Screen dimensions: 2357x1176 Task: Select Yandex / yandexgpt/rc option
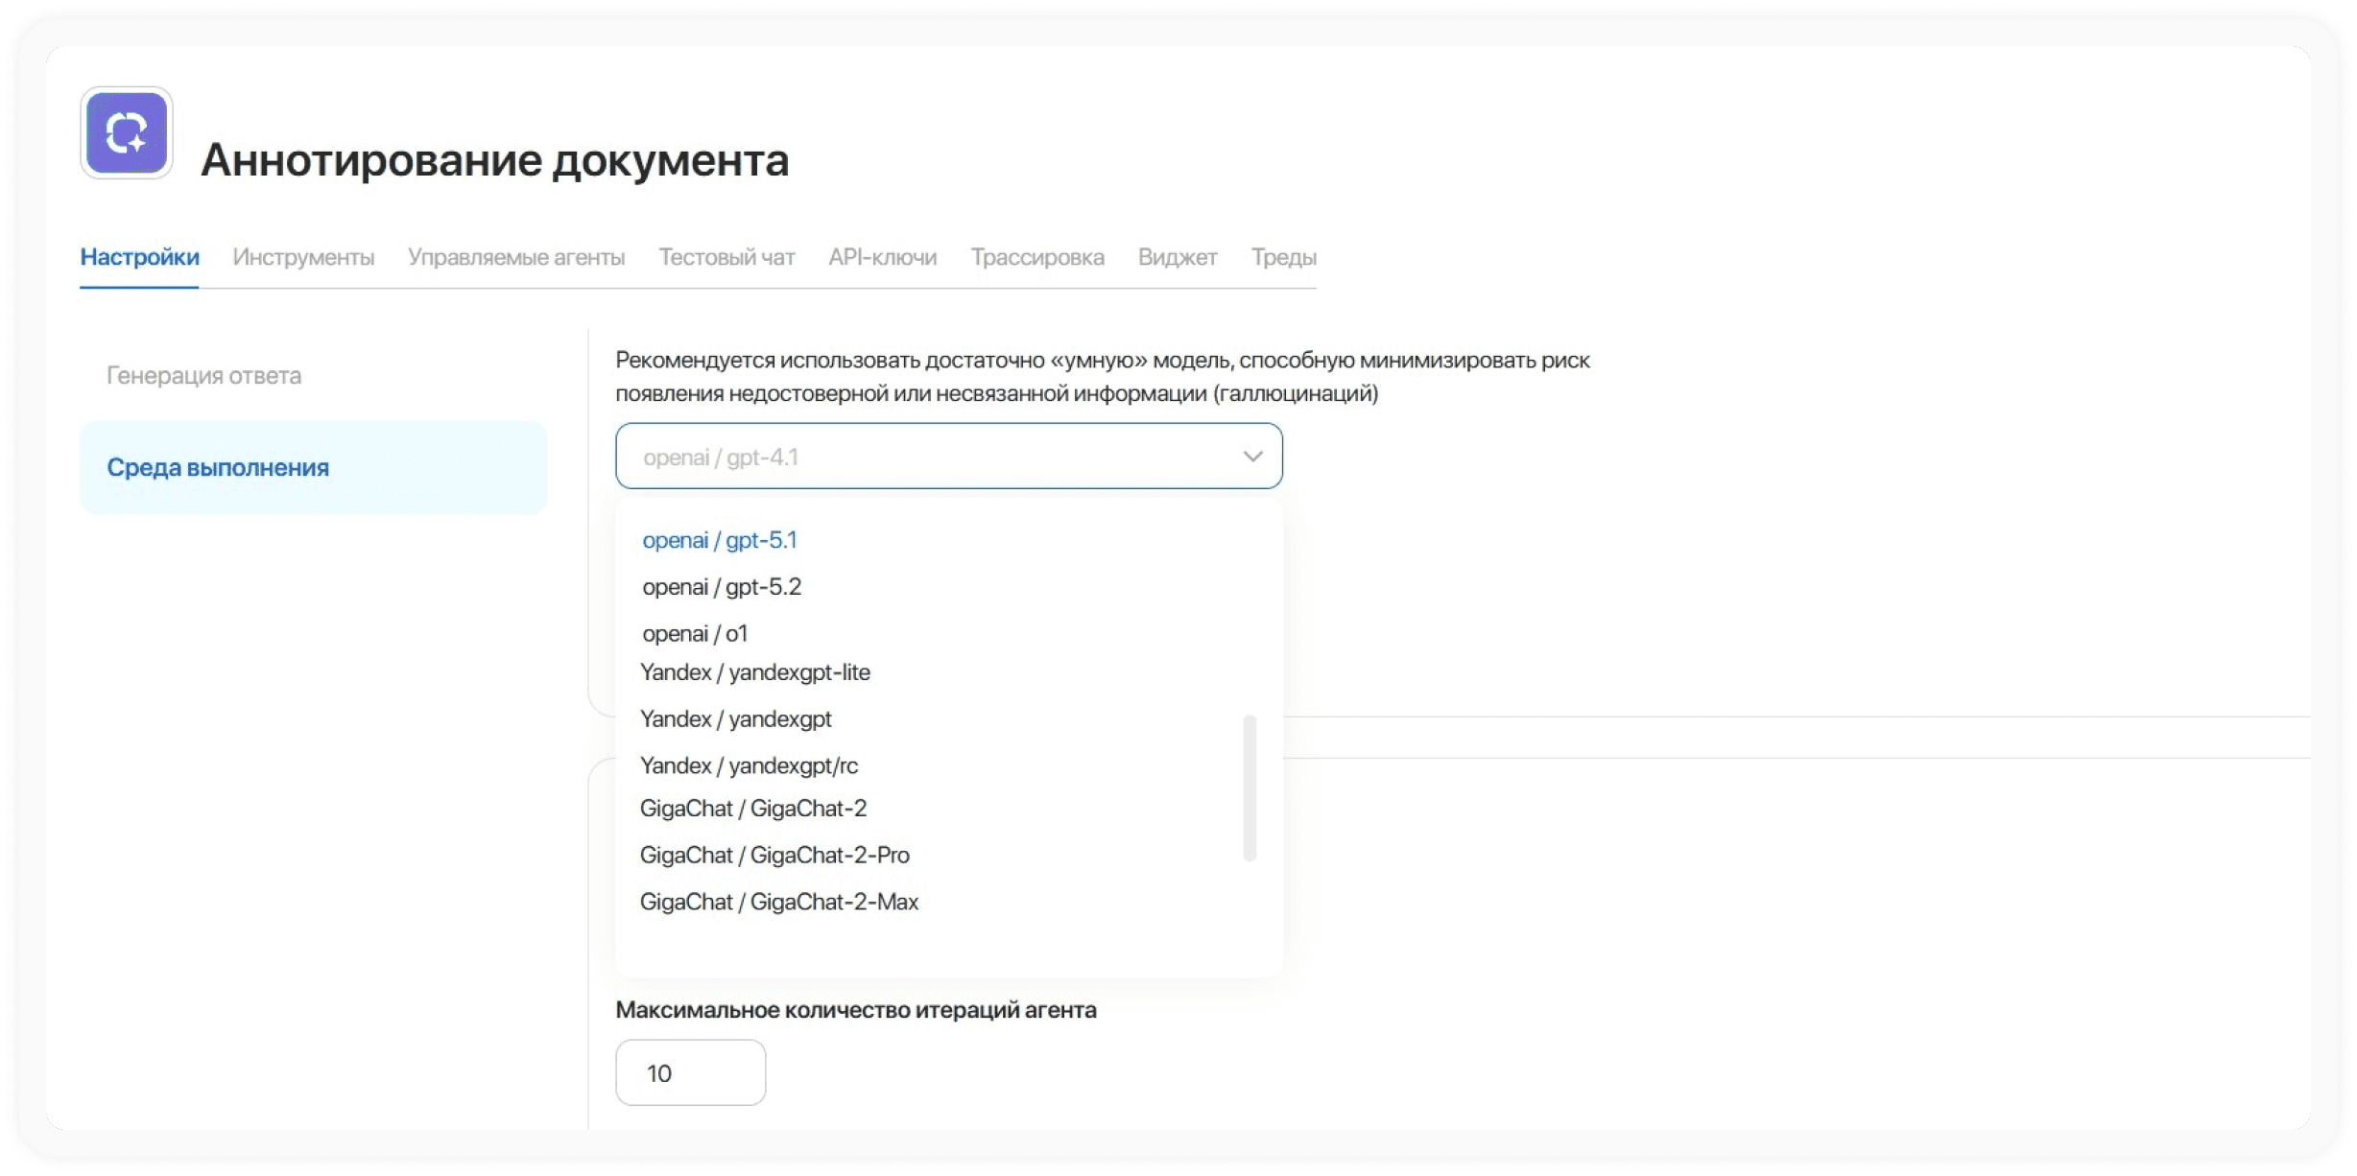click(x=749, y=765)
